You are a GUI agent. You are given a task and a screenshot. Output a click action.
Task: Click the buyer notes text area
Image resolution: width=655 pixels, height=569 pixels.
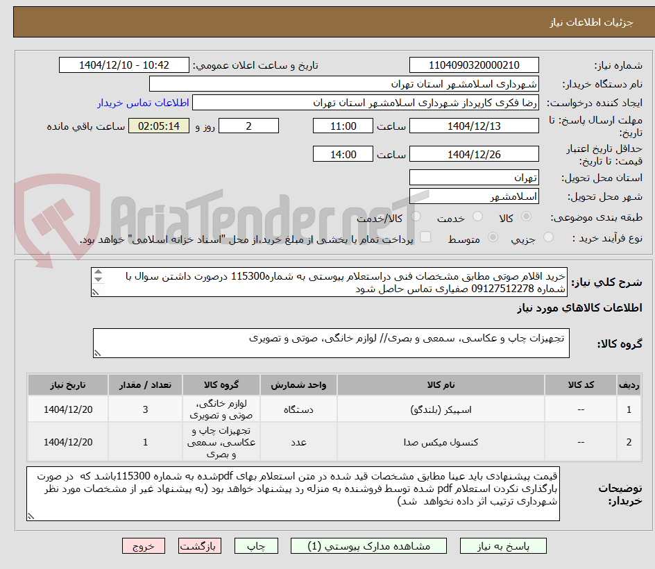(293, 494)
